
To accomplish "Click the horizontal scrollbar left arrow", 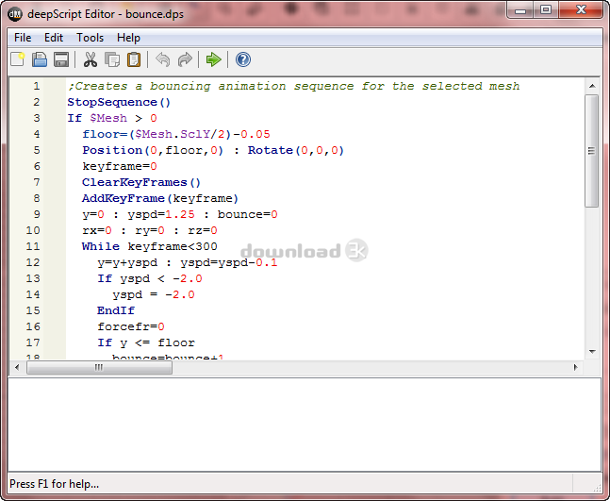I will tap(17, 367).
